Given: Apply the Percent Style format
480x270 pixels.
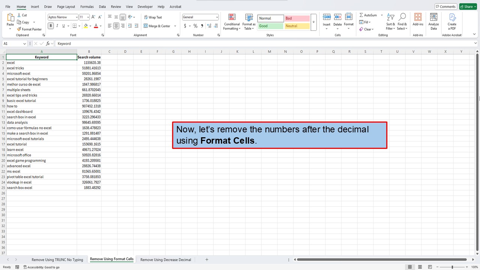Looking at the screenshot, I should click(195, 26).
